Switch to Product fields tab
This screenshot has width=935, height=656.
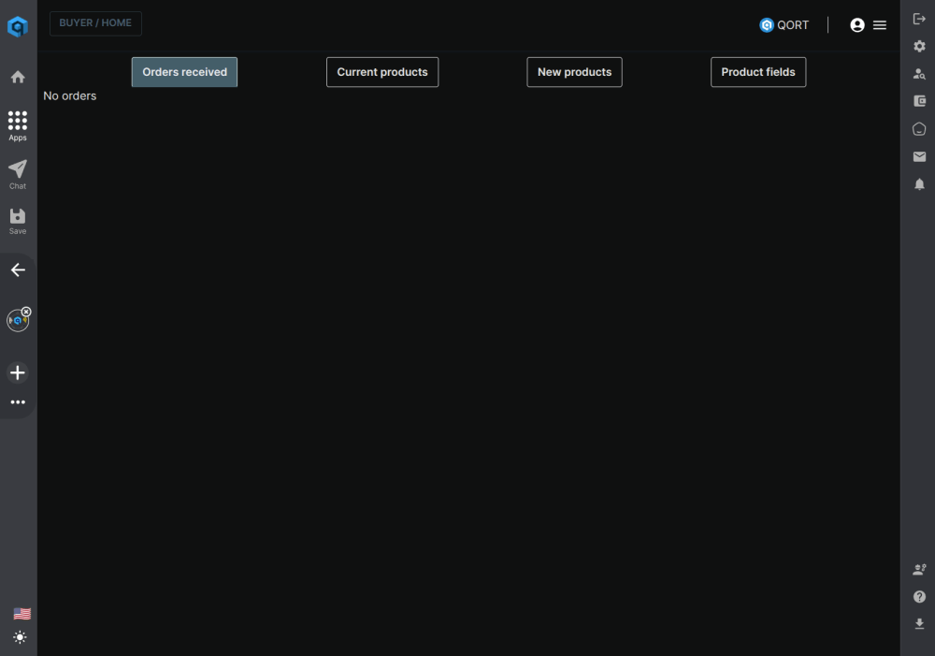(757, 72)
